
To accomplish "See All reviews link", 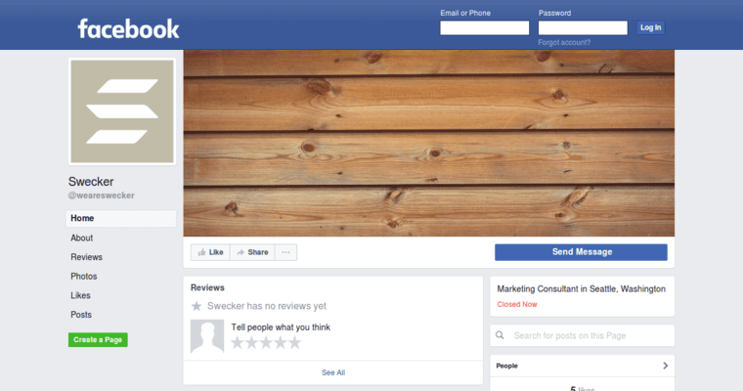I will pos(333,372).
